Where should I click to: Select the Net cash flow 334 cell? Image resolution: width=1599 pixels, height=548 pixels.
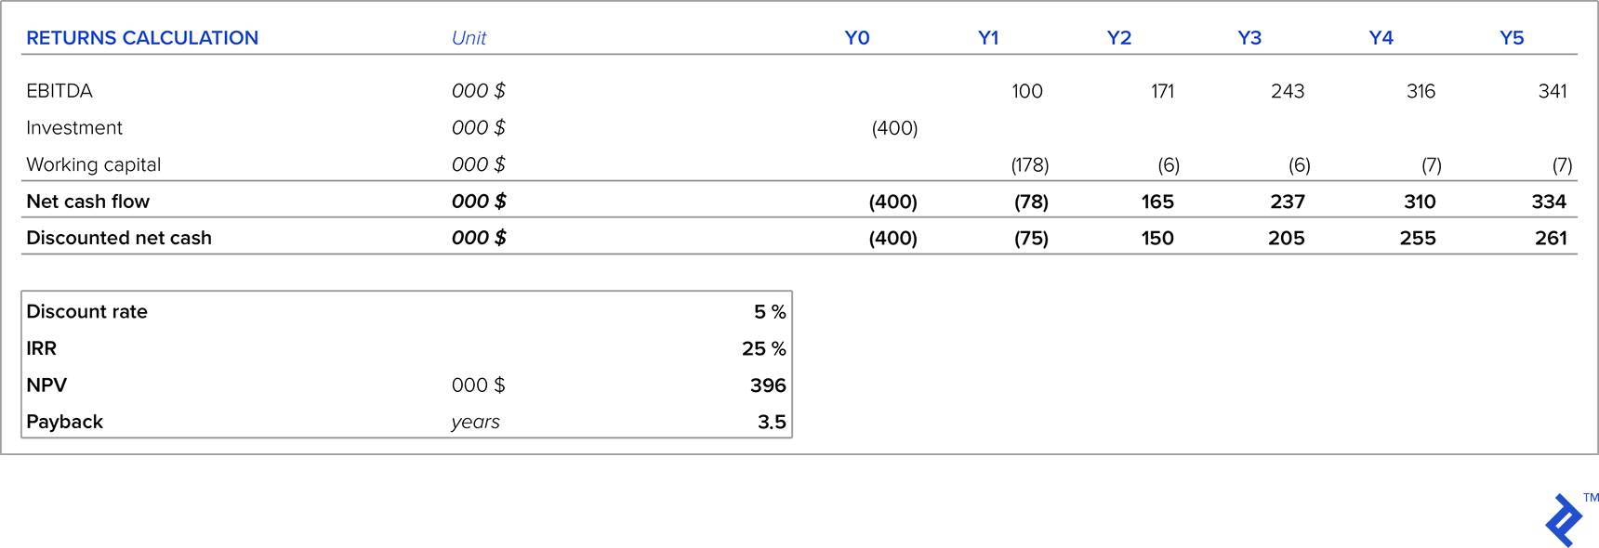tap(1548, 202)
